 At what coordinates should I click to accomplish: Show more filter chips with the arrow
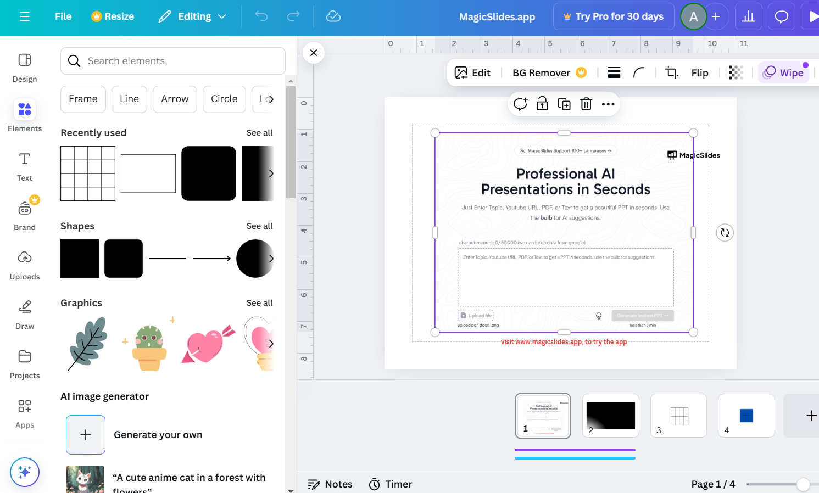[x=270, y=99]
